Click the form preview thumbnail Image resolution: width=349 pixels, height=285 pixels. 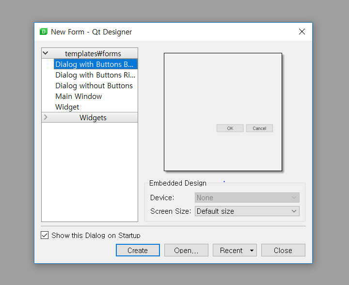223,112
